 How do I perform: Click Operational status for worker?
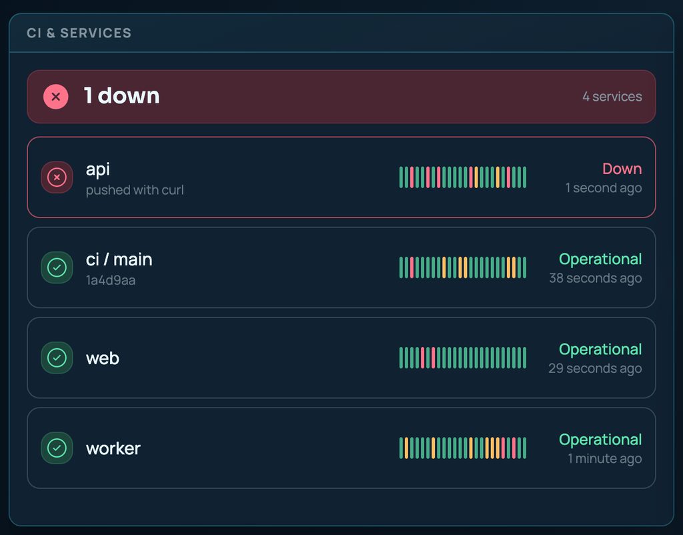click(x=600, y=440)
